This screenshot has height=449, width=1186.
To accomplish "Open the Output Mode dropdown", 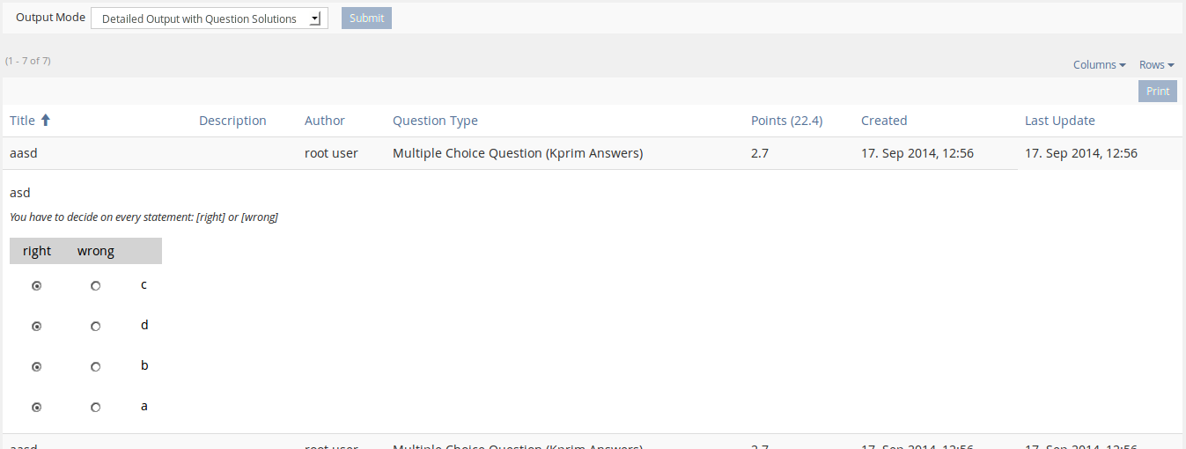I will pos(210,18).
